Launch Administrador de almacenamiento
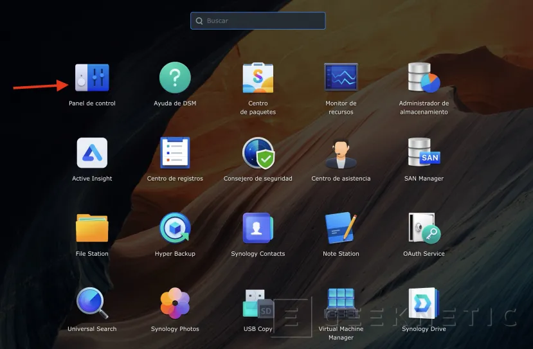This screenshot has width=533, height=349. coord(424,78)
